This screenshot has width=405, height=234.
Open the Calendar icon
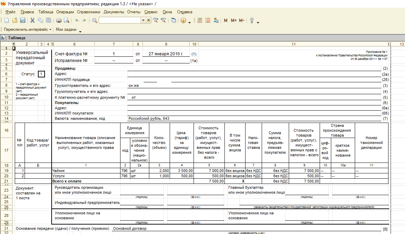tap(208, 20)
